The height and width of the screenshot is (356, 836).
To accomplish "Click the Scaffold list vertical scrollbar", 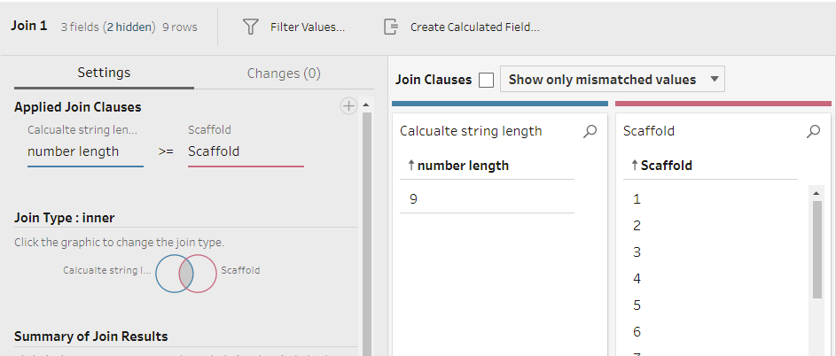I will [x=817, y=248].
